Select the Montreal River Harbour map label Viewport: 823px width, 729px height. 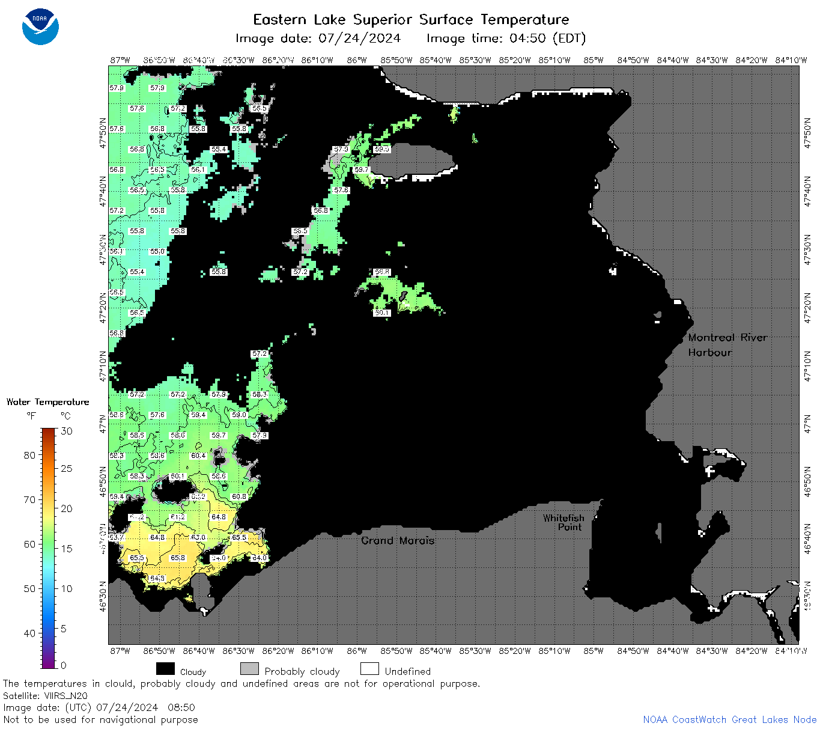point(727,345)
